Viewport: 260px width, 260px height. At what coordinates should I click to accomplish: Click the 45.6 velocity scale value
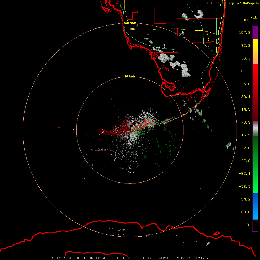pos(246,84)
